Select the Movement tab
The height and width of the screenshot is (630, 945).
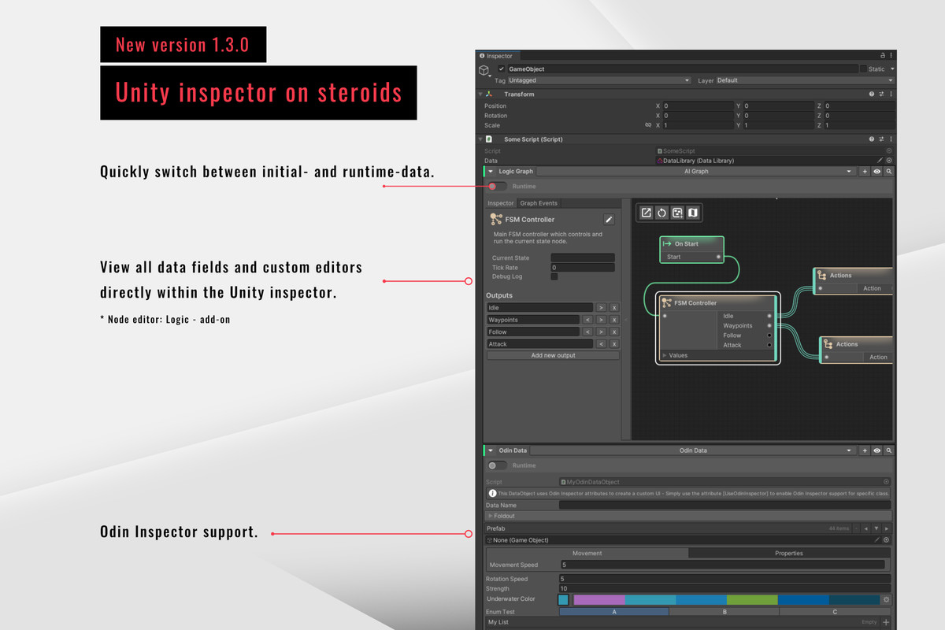(587, 553)
